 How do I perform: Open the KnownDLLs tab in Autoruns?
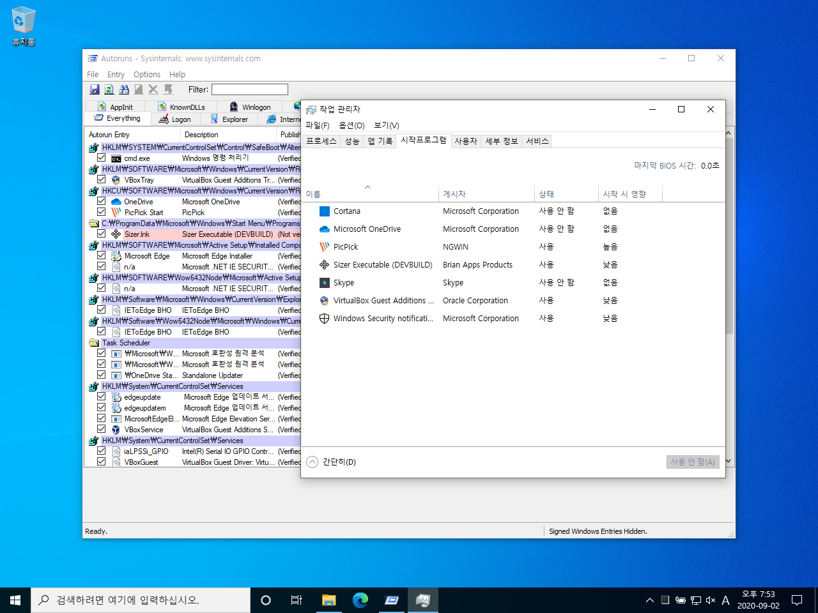click(x=181, y=107)
